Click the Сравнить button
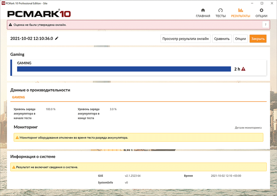The height and width of the screenshot is (196, 277). (222, 39)
